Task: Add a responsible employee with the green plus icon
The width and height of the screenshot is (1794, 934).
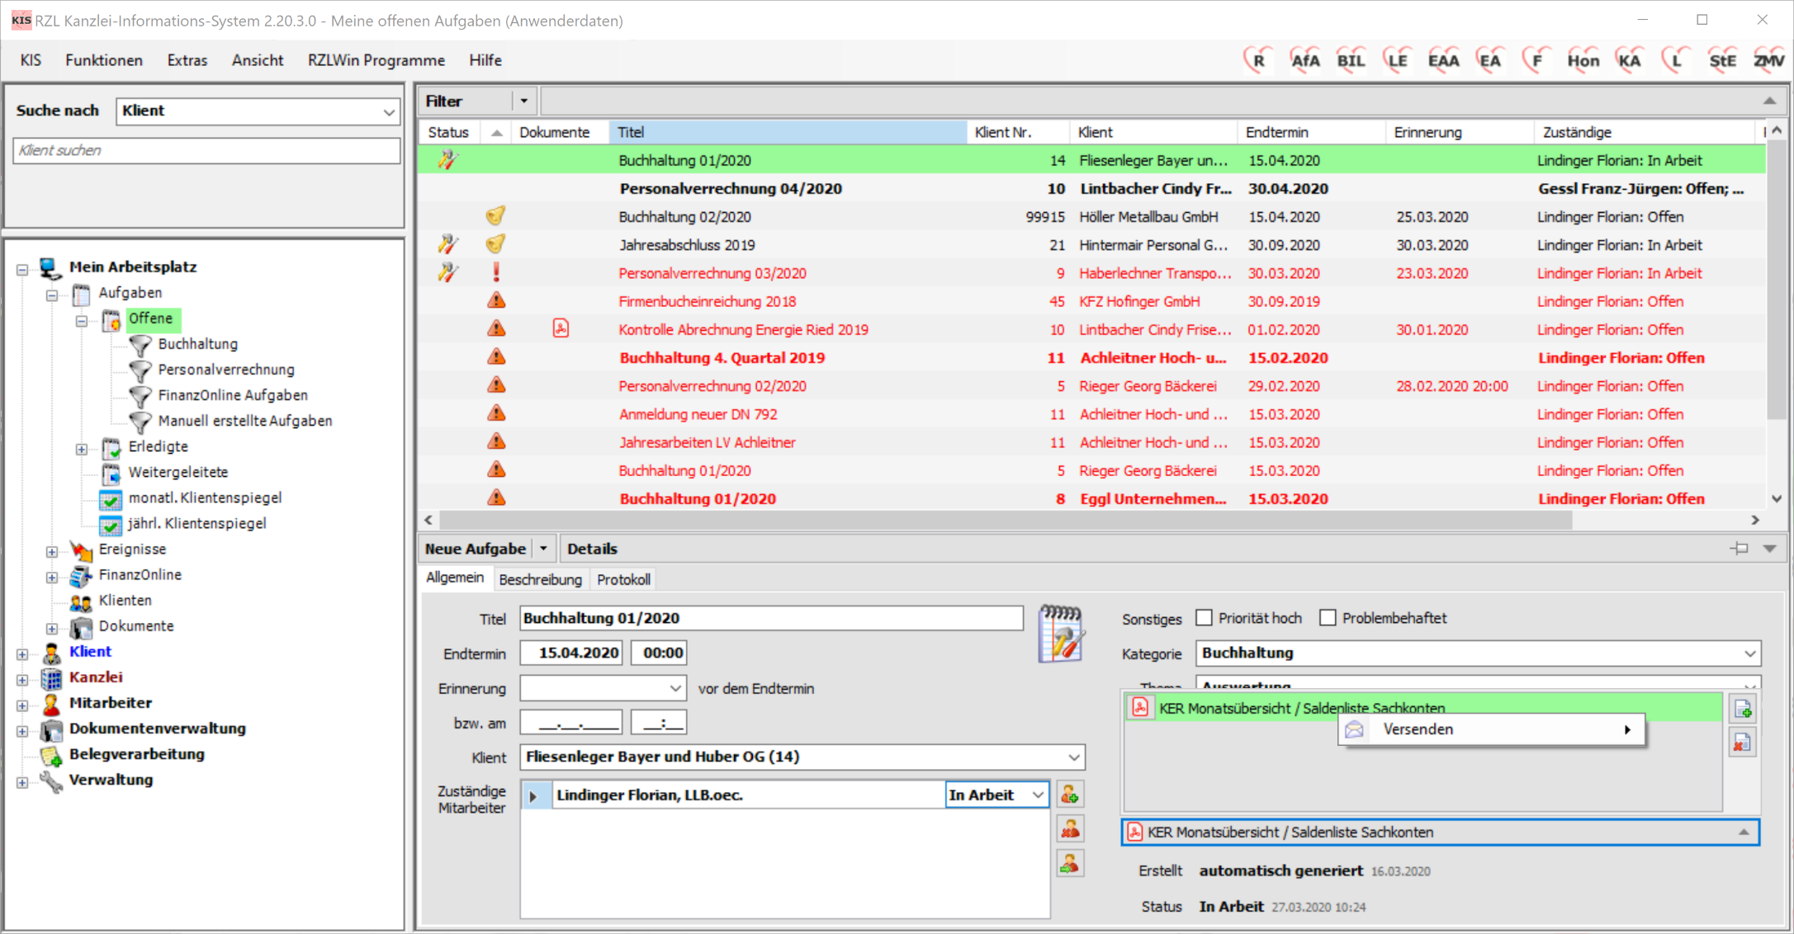Action: click(x=1070, y=795)
